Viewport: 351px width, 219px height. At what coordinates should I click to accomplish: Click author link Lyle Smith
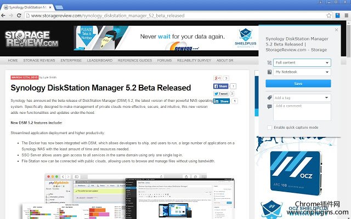click(x=50, y=77)
